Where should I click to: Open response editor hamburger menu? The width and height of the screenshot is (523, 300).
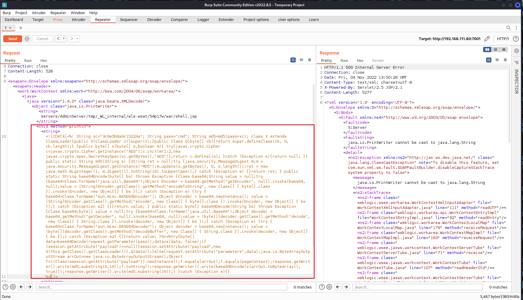pyautogui.click(x=505, y=60)
